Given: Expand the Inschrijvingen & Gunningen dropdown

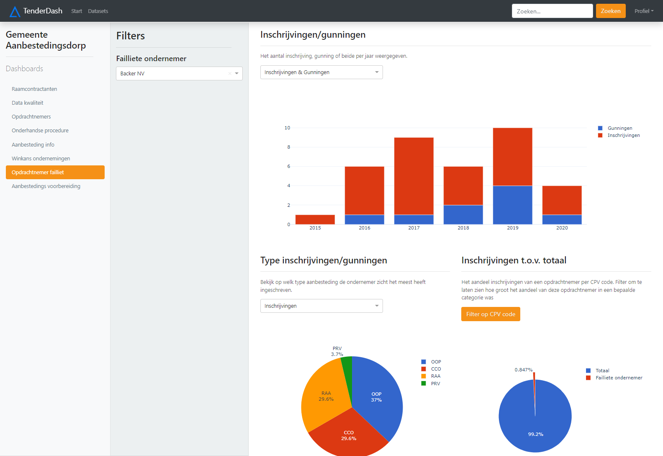Looking at the screenshot, I should tap(321, 72).
